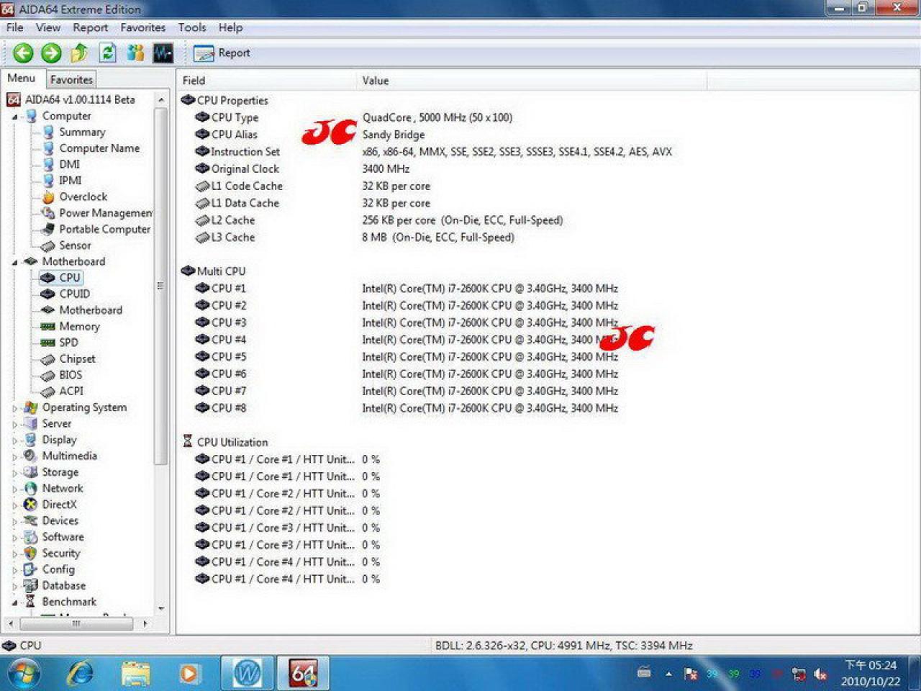Select the CPU Type row
This screenshot has height=691, width=921.
(x=439, y=117)
